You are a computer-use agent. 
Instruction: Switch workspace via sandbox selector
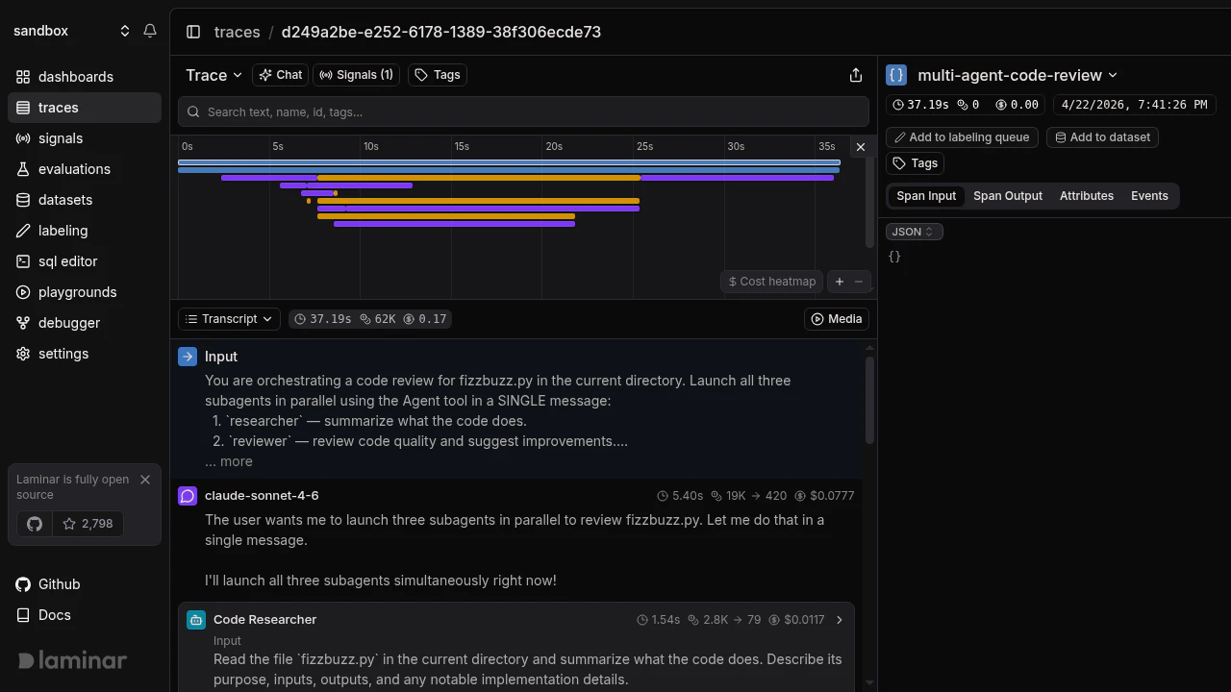tap(71, 31)
